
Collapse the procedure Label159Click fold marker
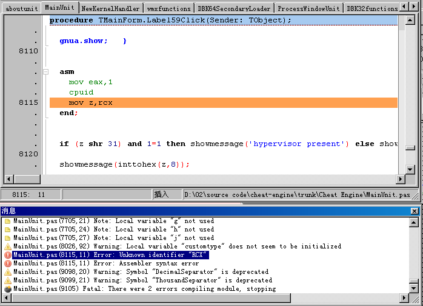click(x=45, y=20)
